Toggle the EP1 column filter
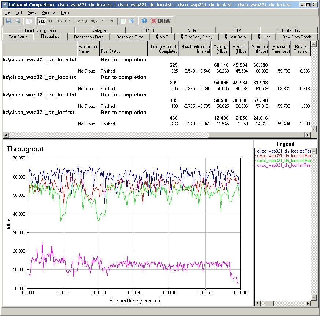Screen dimensions: 320x316 pos(67,21)
